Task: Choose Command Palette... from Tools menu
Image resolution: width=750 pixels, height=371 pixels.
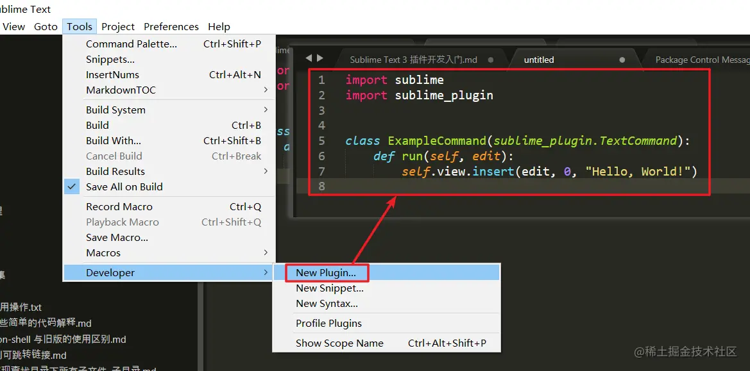Action: click(169, 44)
